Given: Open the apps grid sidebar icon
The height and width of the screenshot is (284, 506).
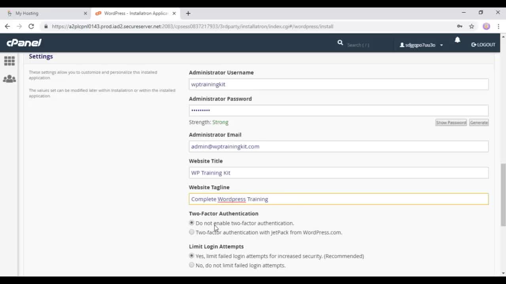Looking at the screenshot, I should (9, 61).
